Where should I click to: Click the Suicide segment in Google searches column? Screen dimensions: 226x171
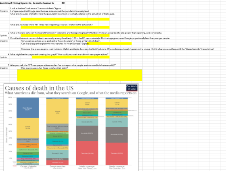(x=57, y=154)
